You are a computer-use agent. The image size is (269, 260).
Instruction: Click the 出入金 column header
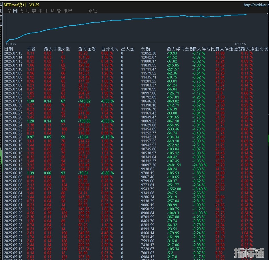[128, 49]
